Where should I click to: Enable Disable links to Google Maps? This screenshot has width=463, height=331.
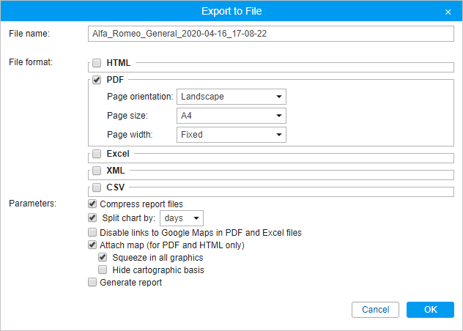[92, 232]
